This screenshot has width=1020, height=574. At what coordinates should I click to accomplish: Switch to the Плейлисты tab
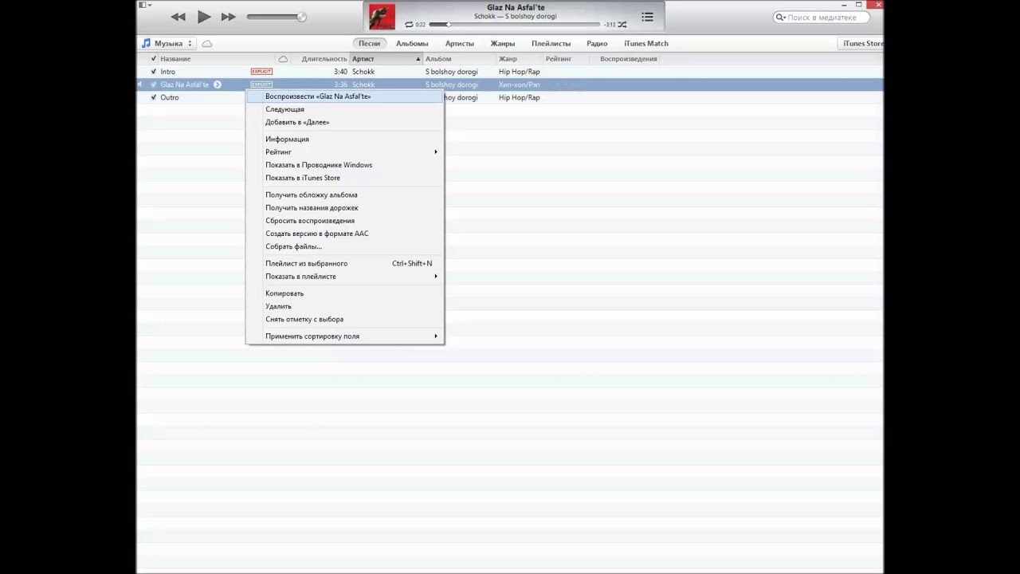click(x=551, y=43)
